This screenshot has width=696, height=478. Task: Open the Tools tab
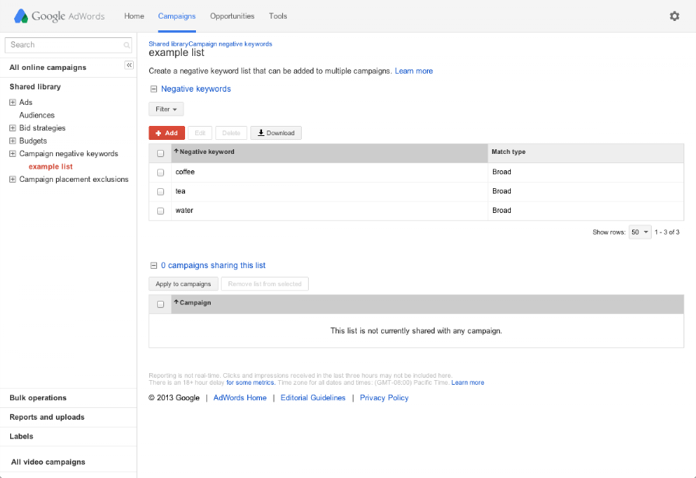tap(278, 16)
